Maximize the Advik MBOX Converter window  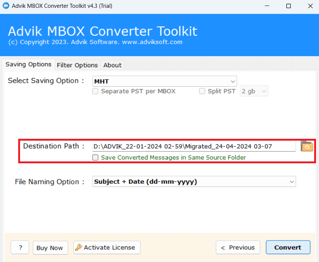[289, 6]
